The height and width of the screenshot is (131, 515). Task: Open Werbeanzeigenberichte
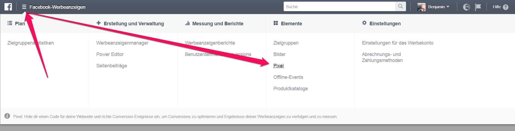click(210, 43)
